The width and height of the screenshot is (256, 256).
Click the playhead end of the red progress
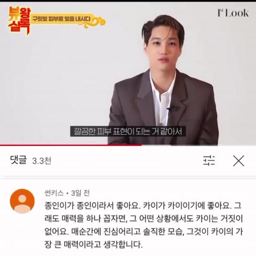[x=141, y=145]
